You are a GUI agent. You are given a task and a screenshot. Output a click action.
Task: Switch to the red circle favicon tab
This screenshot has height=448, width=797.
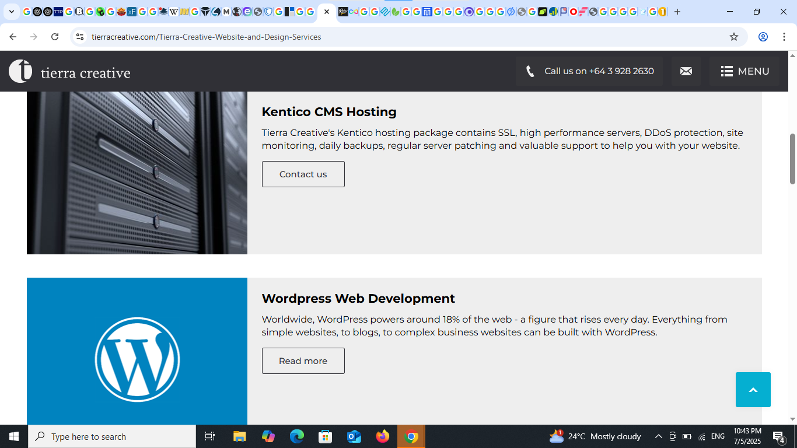click(x=574, y=12)
